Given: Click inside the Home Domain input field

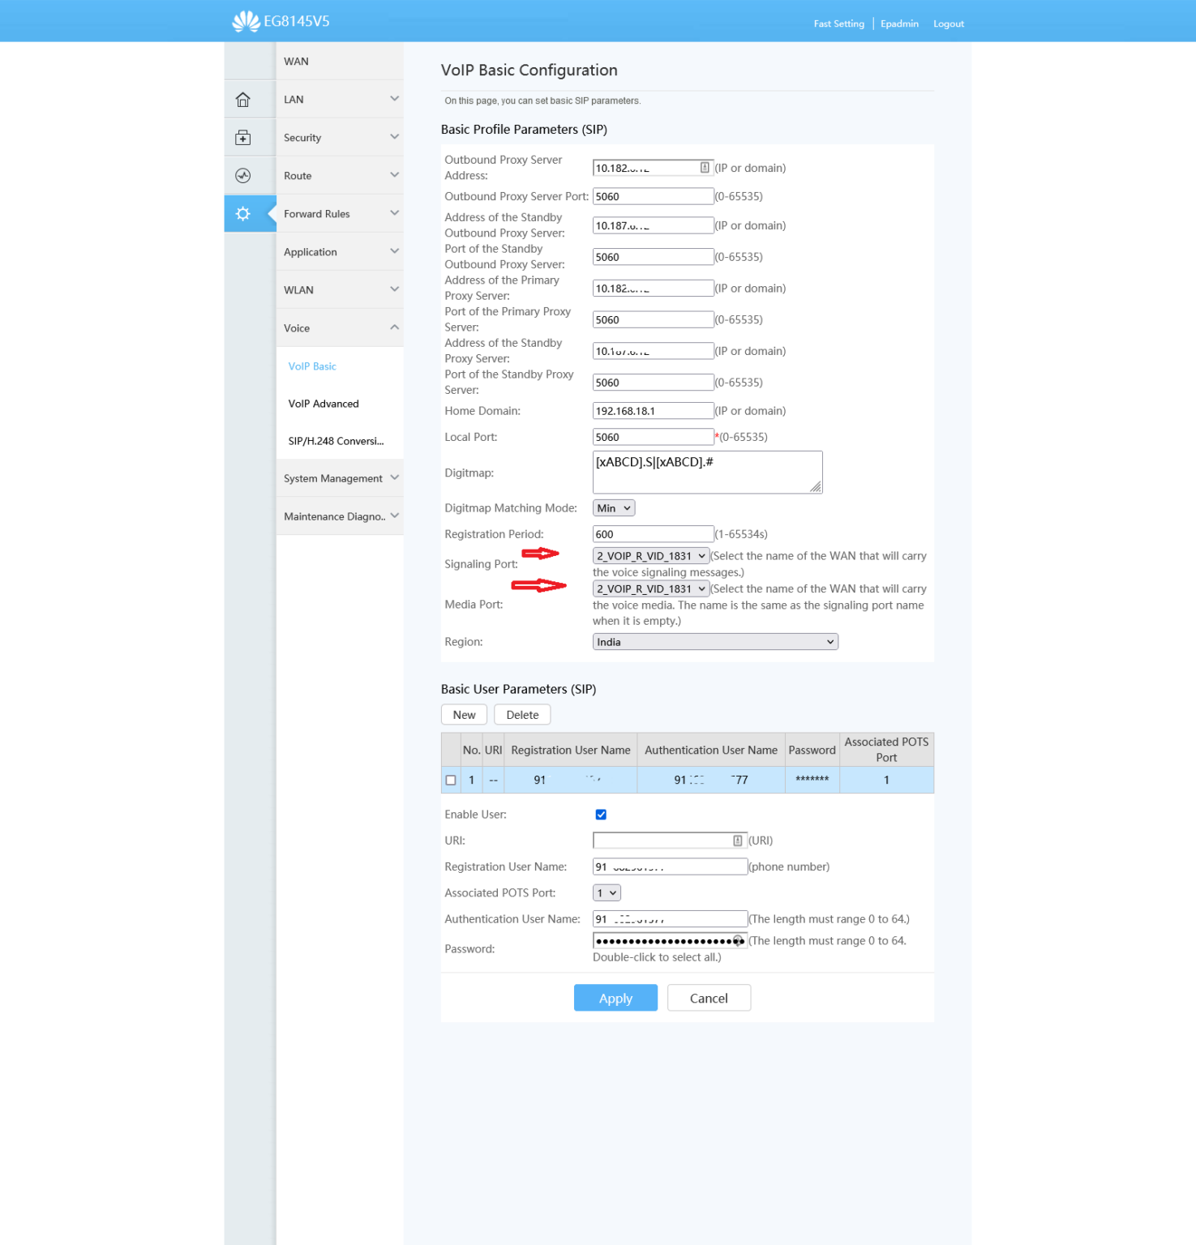Looking at the screenshot, I should coord(653,410).
